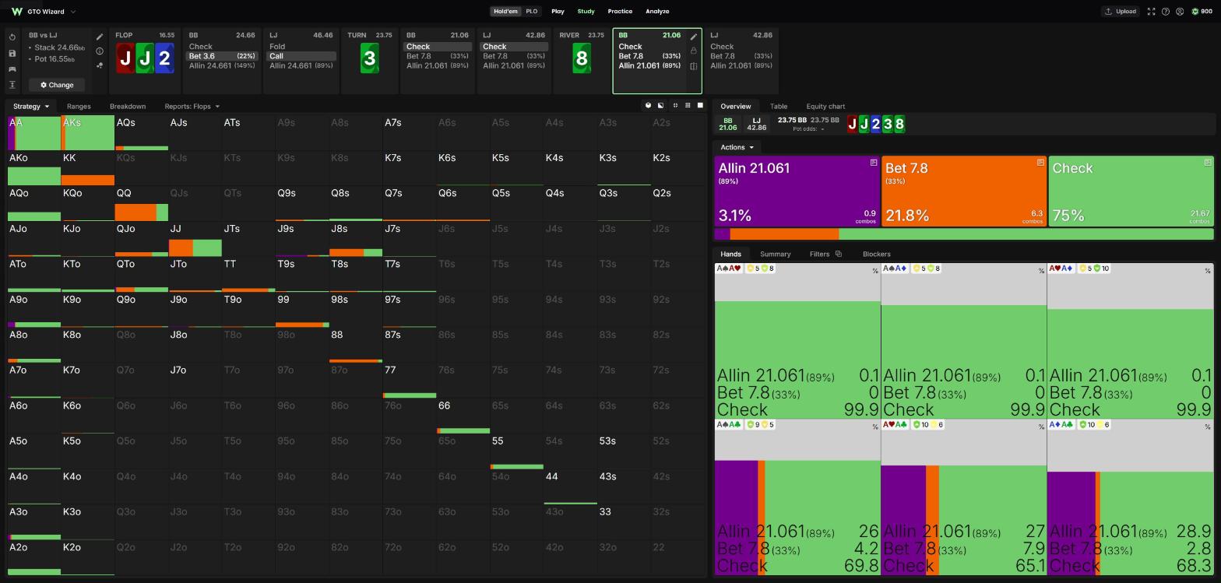Screen dimensions: 1221x583
Task: Click the Upload button
Action: point(1120,12)
